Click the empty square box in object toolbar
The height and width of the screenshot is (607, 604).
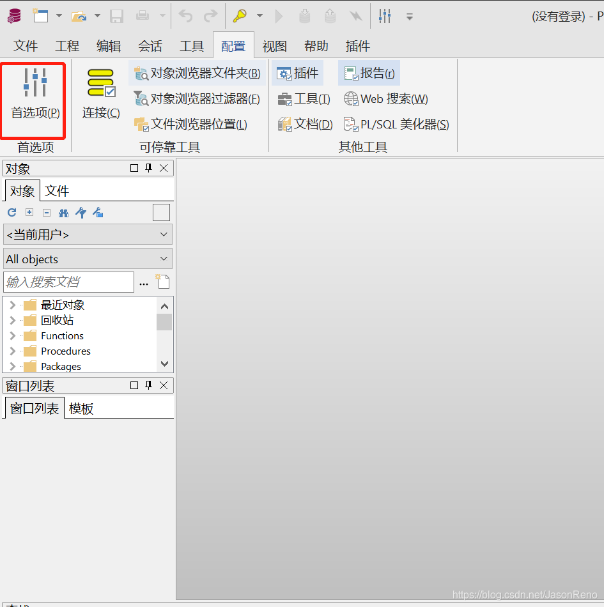click(x=161, y=213)
